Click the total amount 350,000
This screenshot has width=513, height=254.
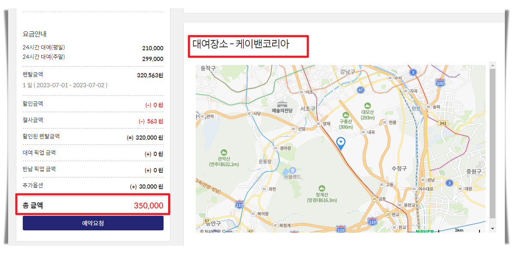(149, 206)
